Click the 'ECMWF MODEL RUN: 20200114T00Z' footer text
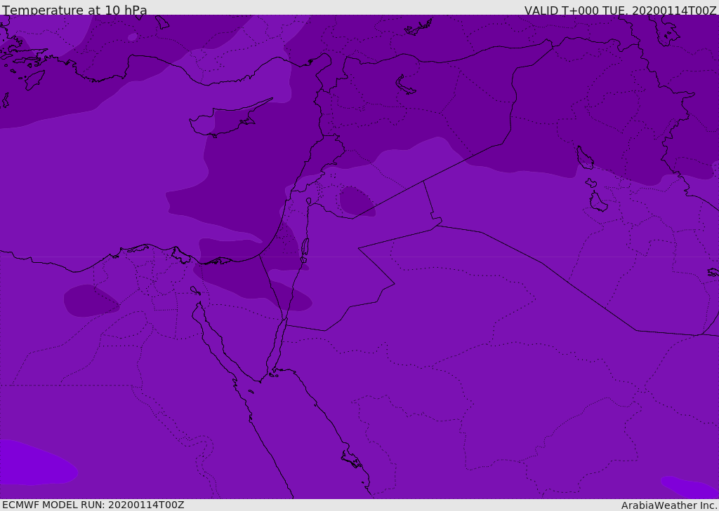The height and width of the screenshot is (511, 719). [x=93, y=505]
